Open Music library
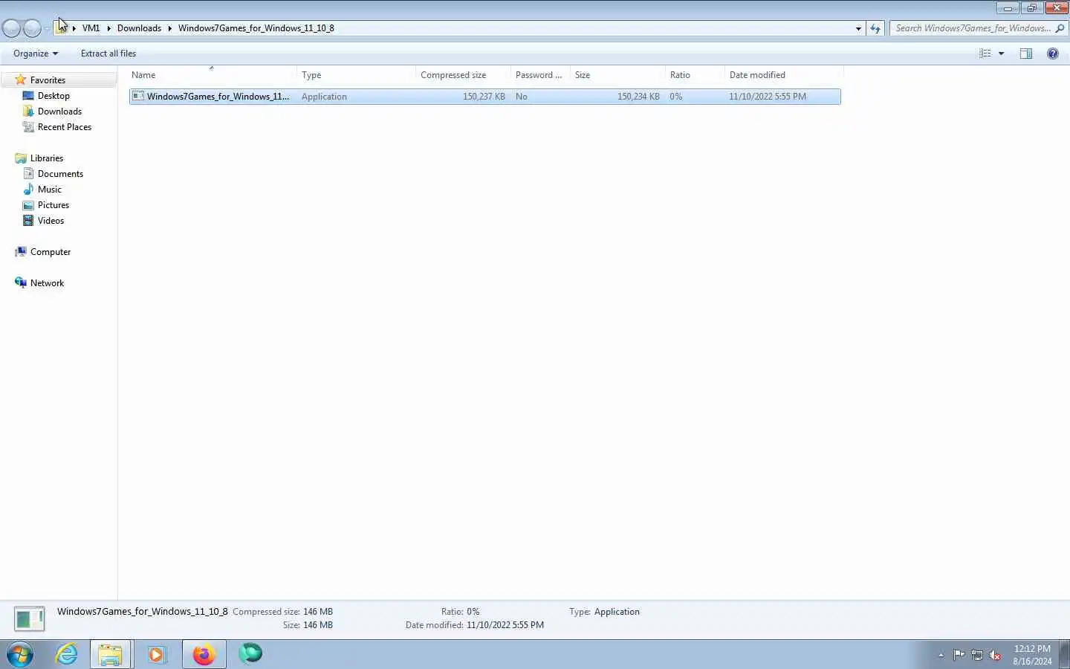The height and width of the screenshot is (669, 1070). pyautogui.click(x=50, y=190)
